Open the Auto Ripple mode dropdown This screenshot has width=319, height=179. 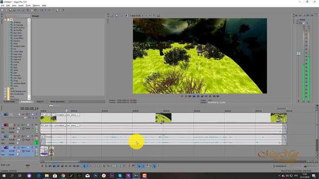151,166
